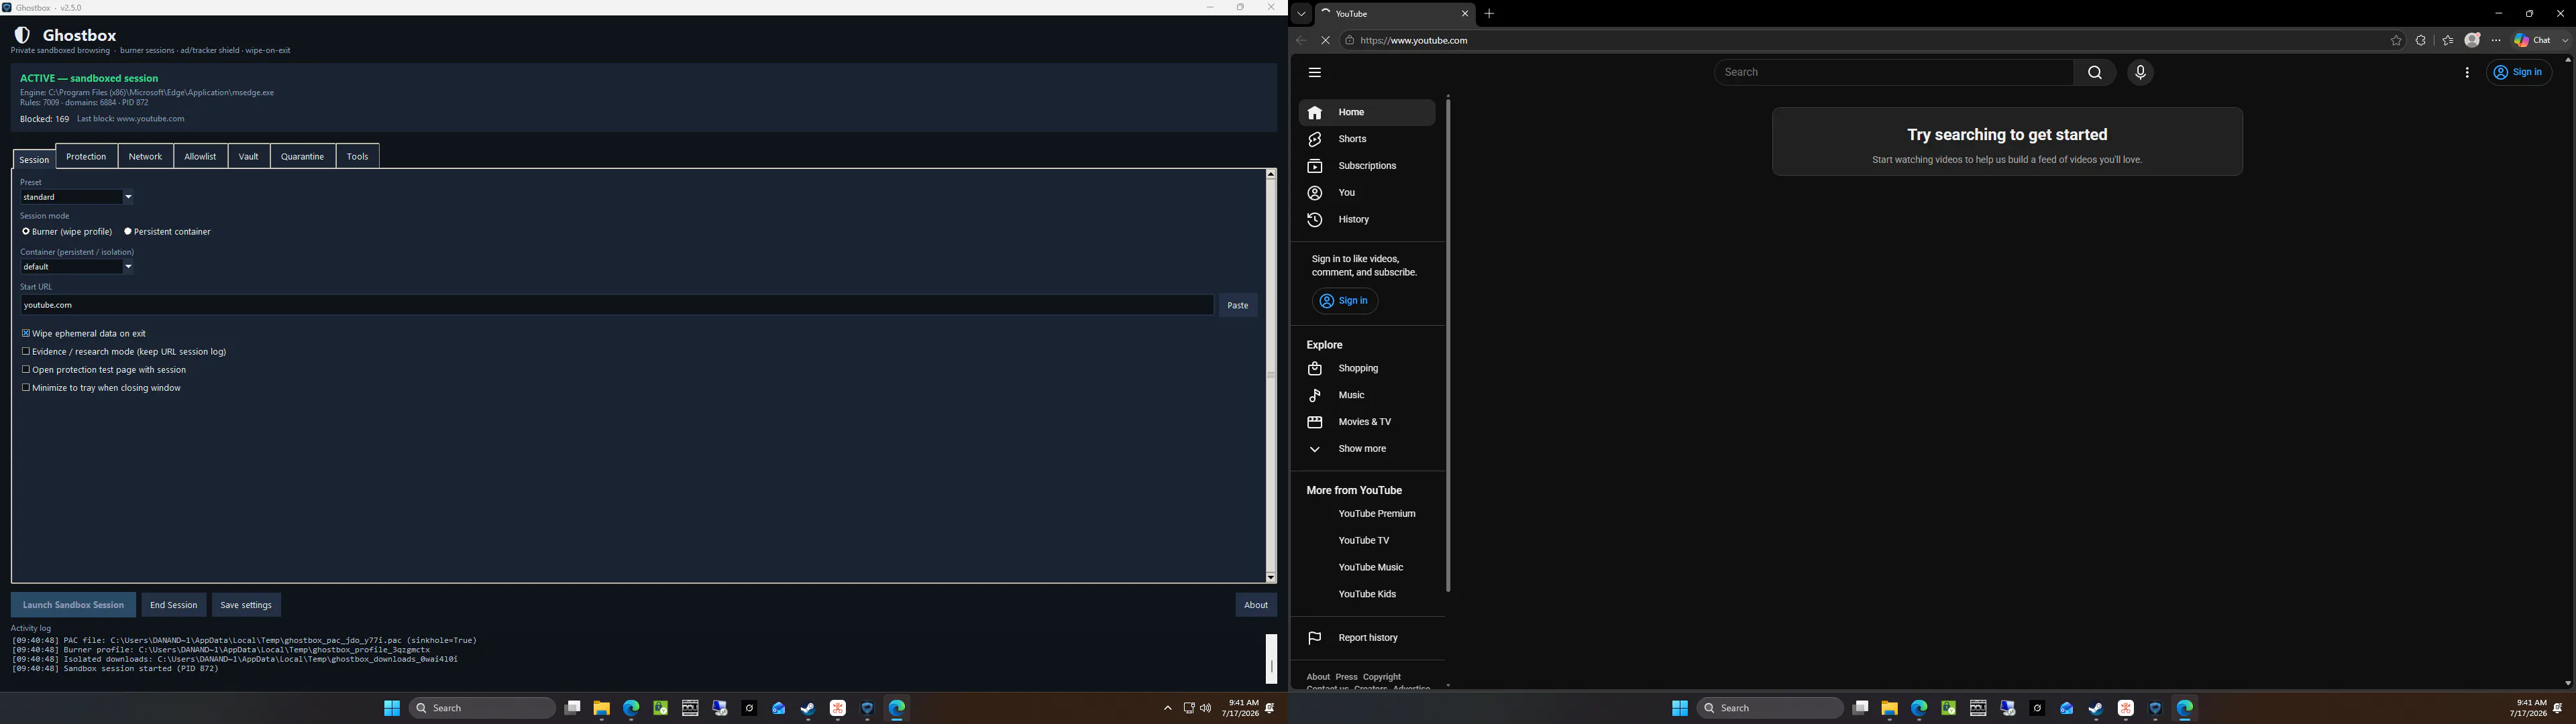2576x724 pixels.
Task: Open Shopping under Explore
Action: click(x=1367, y=369)
